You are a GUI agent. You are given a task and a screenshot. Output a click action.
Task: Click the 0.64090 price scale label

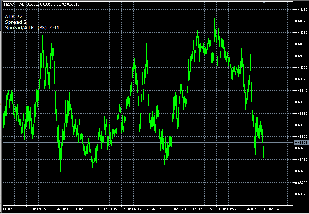pyautogui.click(x=301, y=33)
